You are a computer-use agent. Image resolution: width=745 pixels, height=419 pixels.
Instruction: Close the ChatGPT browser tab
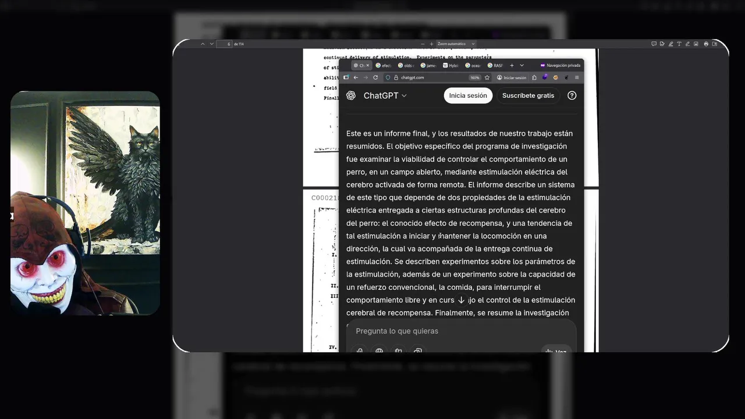(368, 66)
